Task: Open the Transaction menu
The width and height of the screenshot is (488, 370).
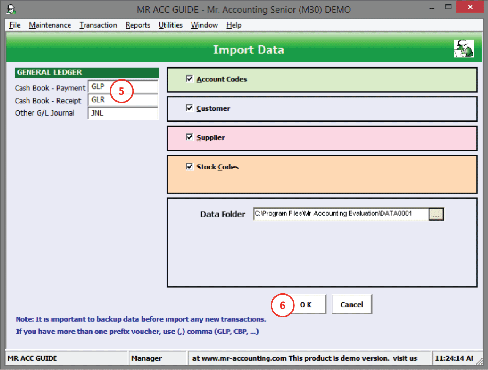Action: 98,25
